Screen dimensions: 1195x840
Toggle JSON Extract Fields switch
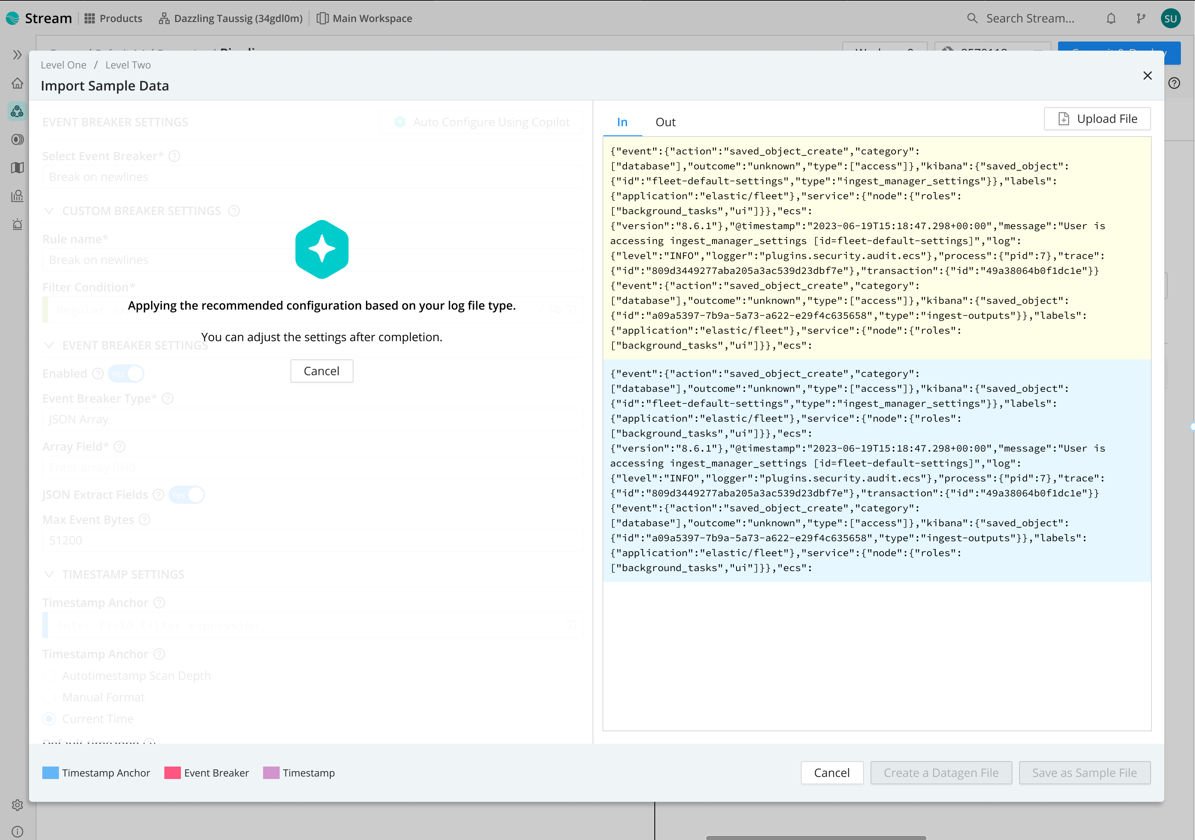pyautogui.click(x=187, y=494)
